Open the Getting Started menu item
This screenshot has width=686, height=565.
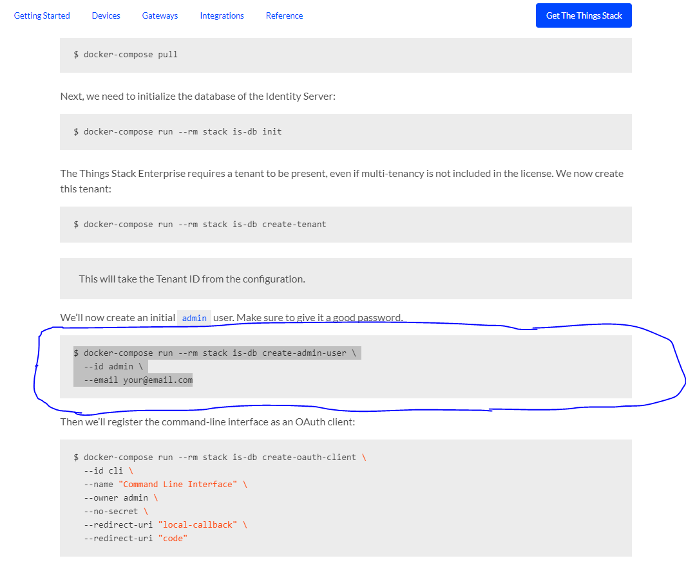click(42, 15)
